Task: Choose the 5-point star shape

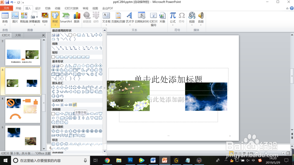Action: pyautogui.click(x=66, y=131)
